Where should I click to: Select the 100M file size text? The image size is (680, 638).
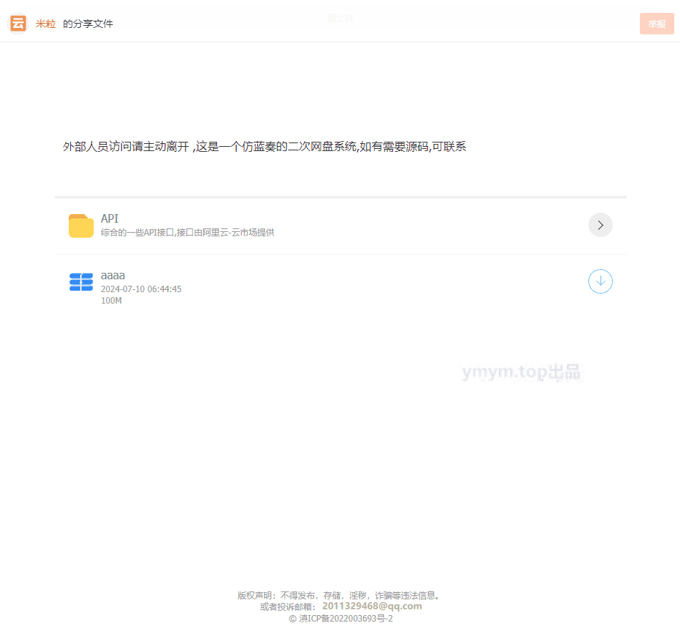(x=111, y=301)
